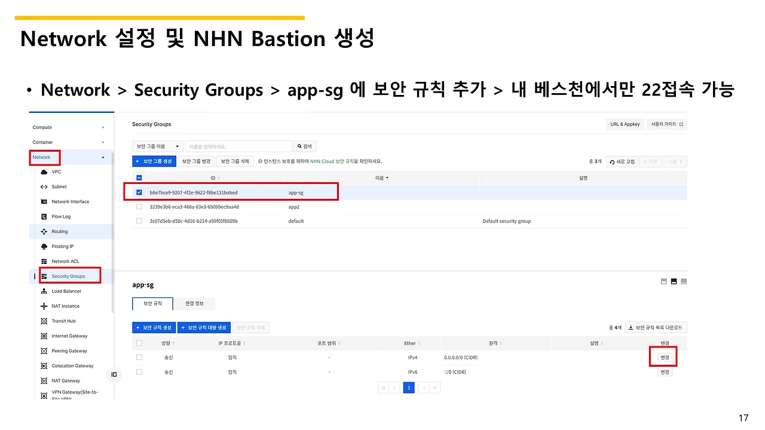Click the 보안 그룹 변경 button
The width and height of the screenshot is (765, 430).
[x=196, y=161]
